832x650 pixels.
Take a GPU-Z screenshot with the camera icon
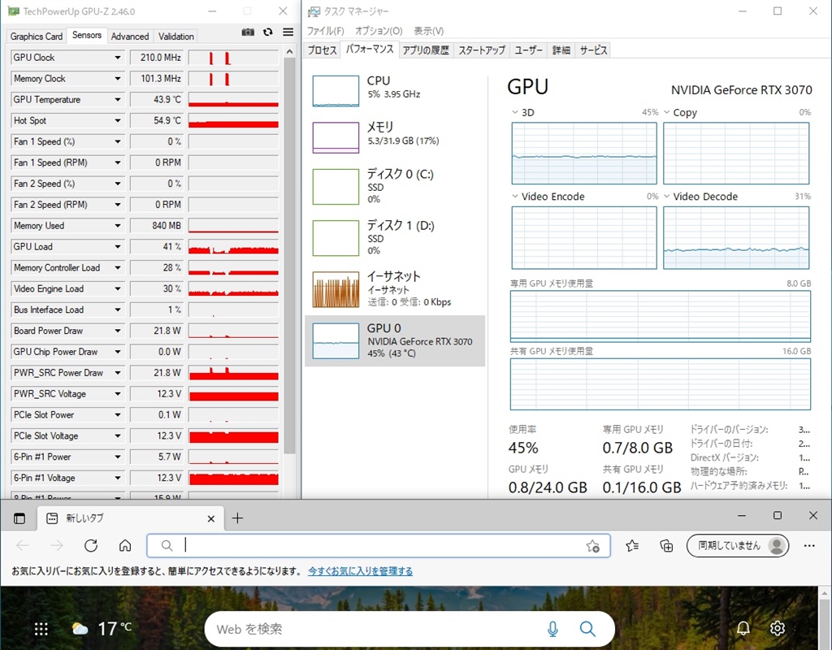coord(248,32)
